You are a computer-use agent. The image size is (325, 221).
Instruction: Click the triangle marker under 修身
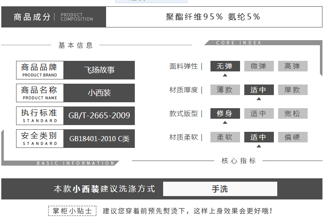(225, 123)
